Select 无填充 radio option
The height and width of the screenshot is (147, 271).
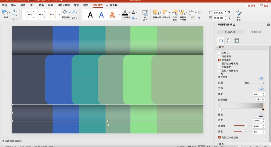click(x=219, y=53)
